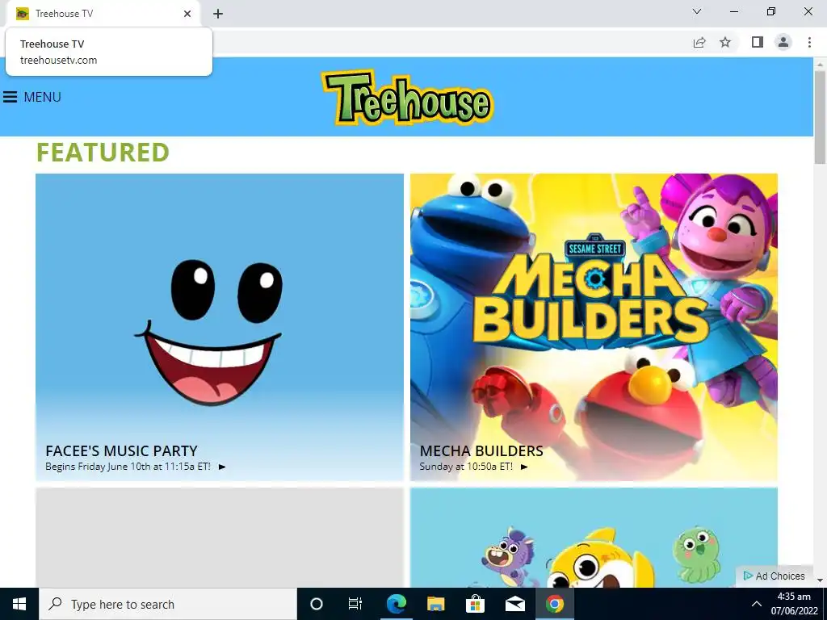Open Cortana from the taskbar
This screenshot has width=827, height=620.
pos(317,604)
